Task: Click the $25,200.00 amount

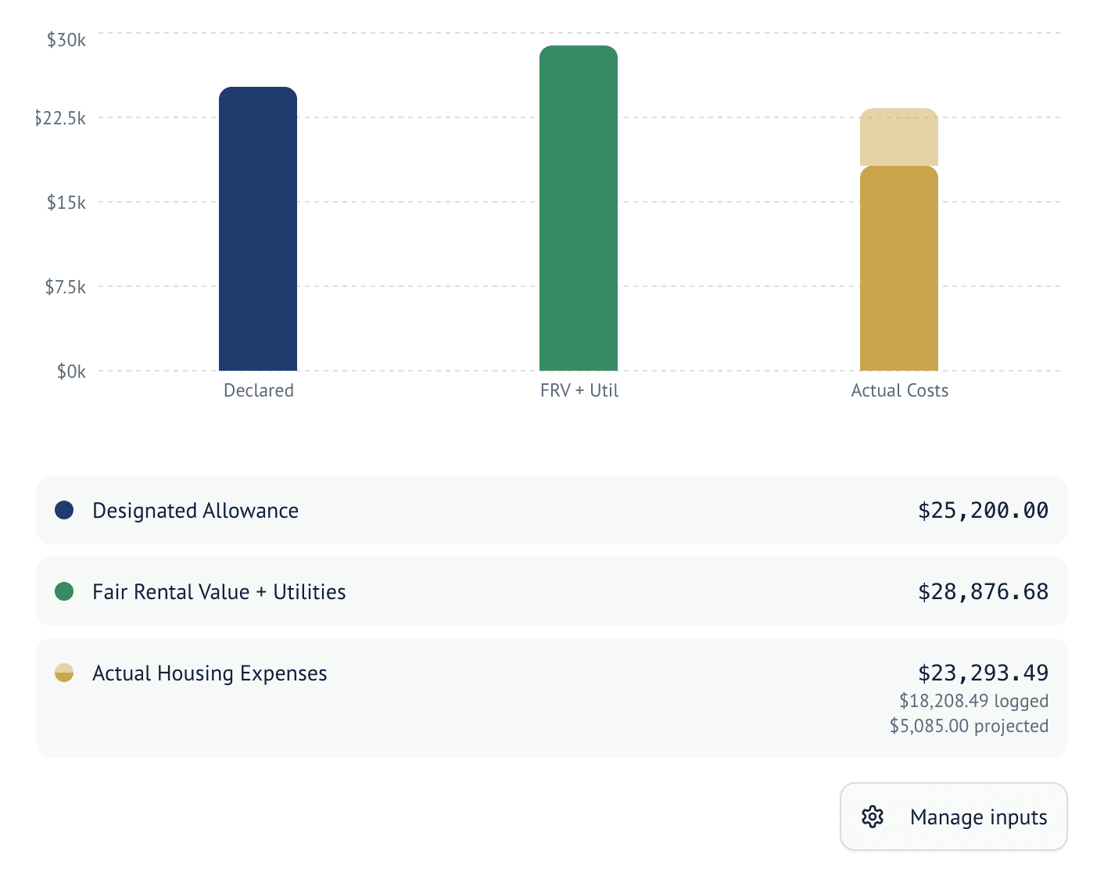Action: [983, 511]
